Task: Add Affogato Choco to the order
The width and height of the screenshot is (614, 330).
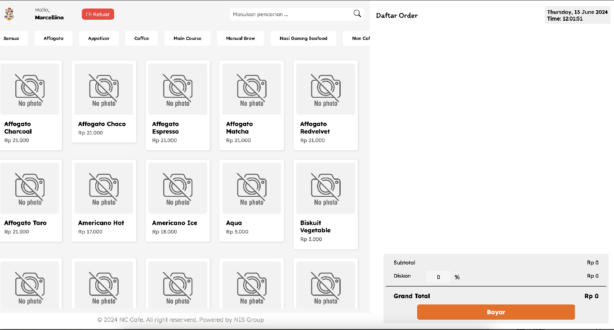Action: tap(103, 102)
